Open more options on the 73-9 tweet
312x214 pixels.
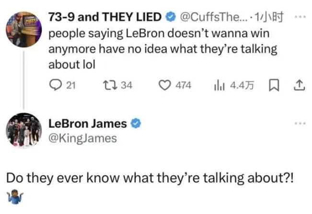coord(300,17)
